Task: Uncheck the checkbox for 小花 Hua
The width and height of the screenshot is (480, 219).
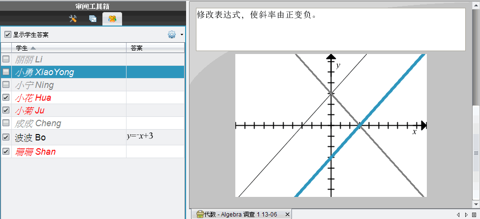Action: pyautogui.click(x=6, y=98)
